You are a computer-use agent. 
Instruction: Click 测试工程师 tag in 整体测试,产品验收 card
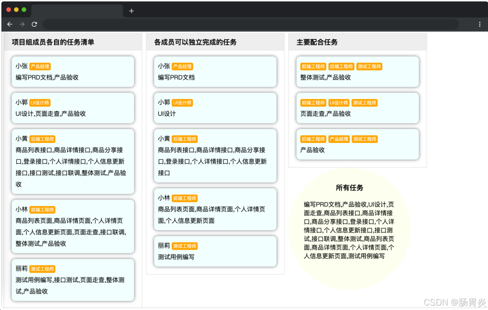coord(369,67)
